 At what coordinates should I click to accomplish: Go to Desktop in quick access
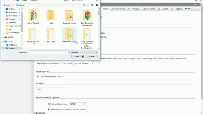coord(11,9)
